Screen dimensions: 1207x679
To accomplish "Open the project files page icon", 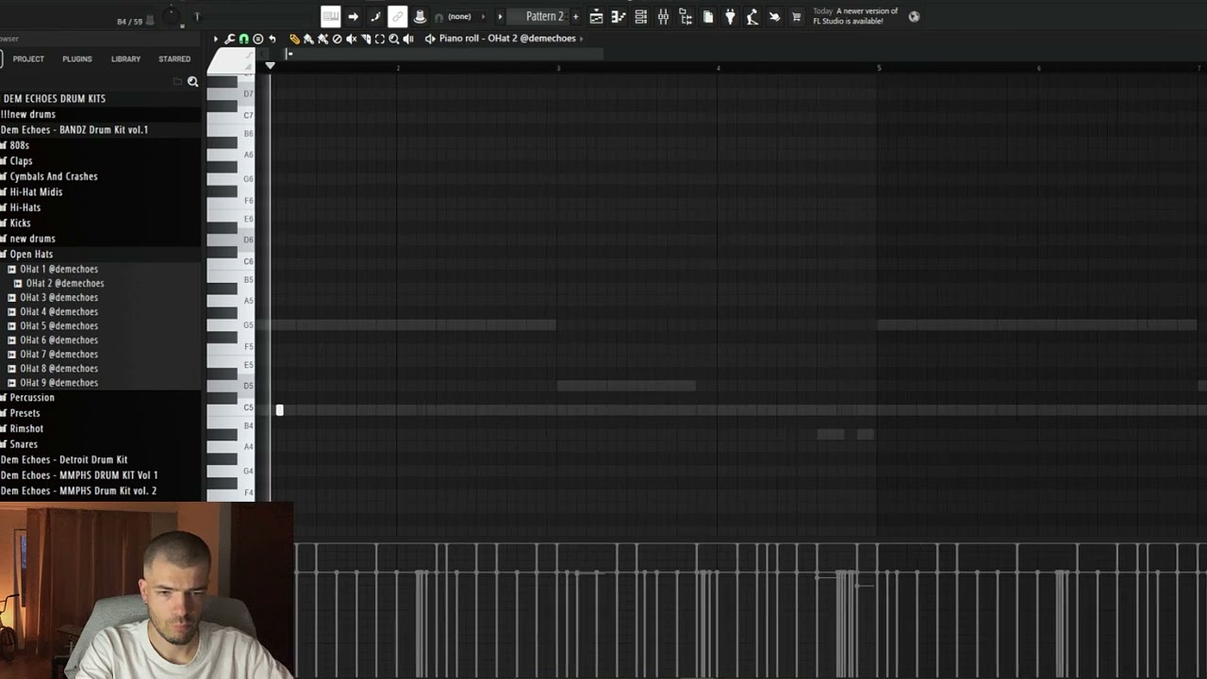I will pos(708,16).
